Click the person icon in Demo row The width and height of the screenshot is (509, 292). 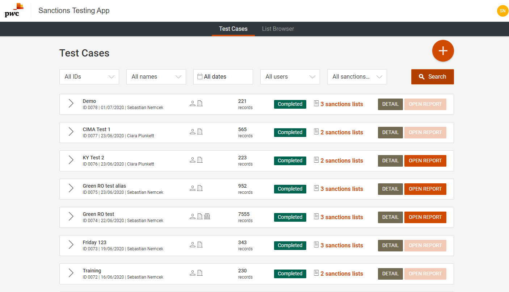point(193,104)
